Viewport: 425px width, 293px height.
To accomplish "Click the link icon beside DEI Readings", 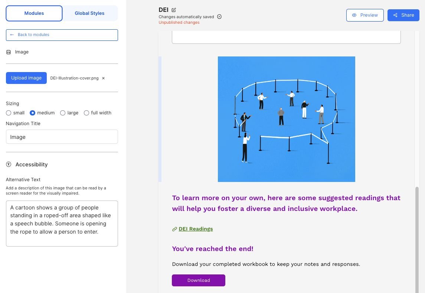I will click(x=174, y=229).
